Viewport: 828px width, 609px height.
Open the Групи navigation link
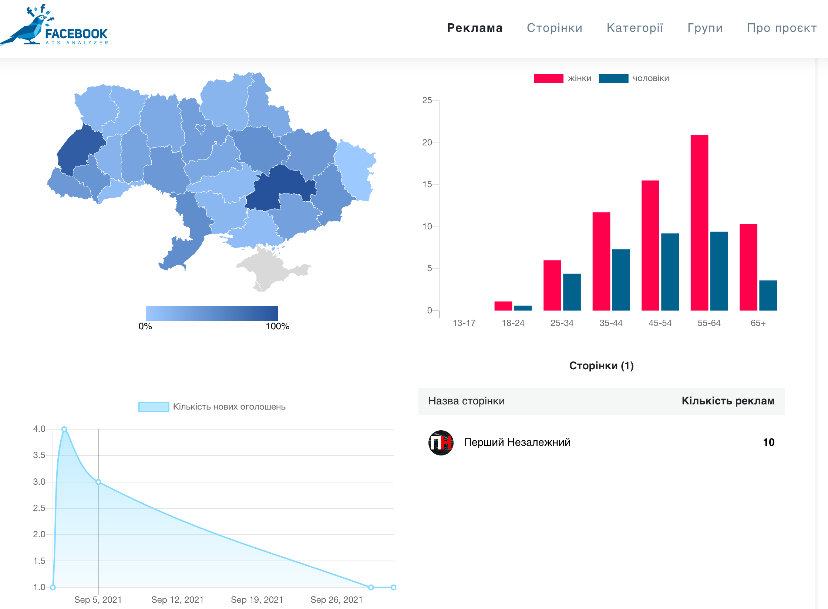coord(705,28)
